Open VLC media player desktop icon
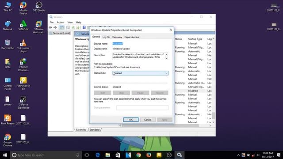Viewport: 283px width, 159px height. point(23,46)
